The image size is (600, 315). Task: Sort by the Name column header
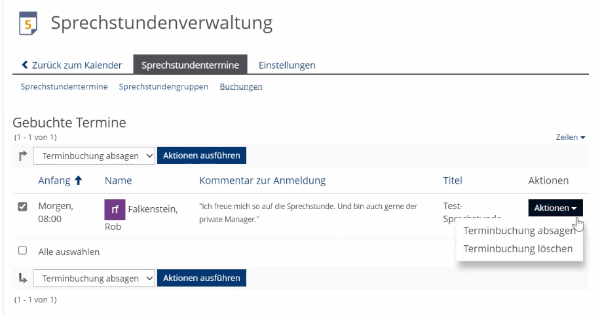pyautogui.click(x=118, y=180)
